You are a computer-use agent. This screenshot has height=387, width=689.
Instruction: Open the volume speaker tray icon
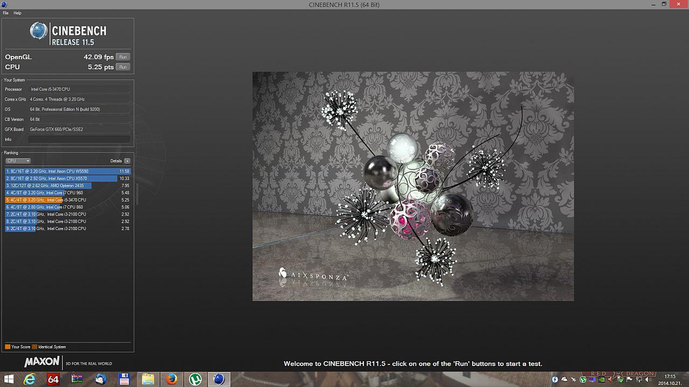click(648, 379)
